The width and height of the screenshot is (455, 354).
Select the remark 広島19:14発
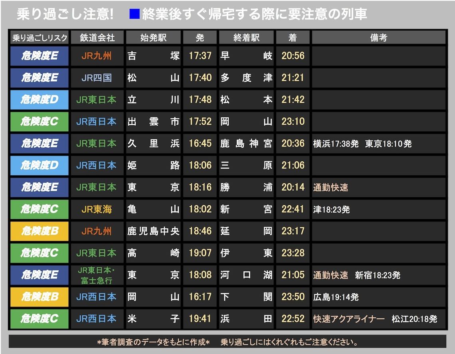tap(336, 297)
